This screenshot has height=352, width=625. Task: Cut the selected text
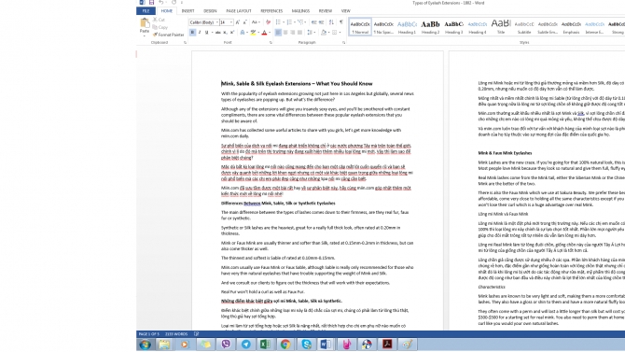click(159, 20)
